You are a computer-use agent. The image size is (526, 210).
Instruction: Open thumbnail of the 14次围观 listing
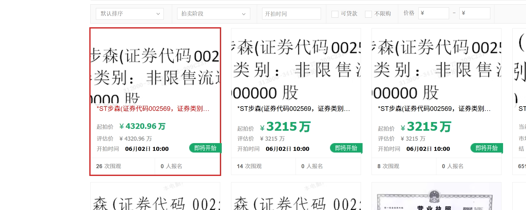click(296, 66)
